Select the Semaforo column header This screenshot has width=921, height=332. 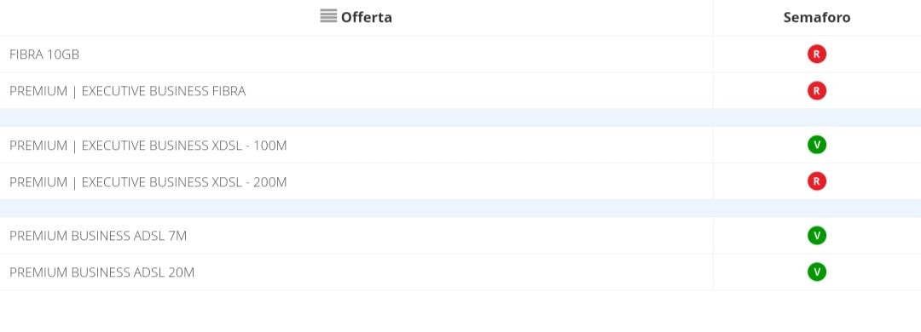coord(817,17)
